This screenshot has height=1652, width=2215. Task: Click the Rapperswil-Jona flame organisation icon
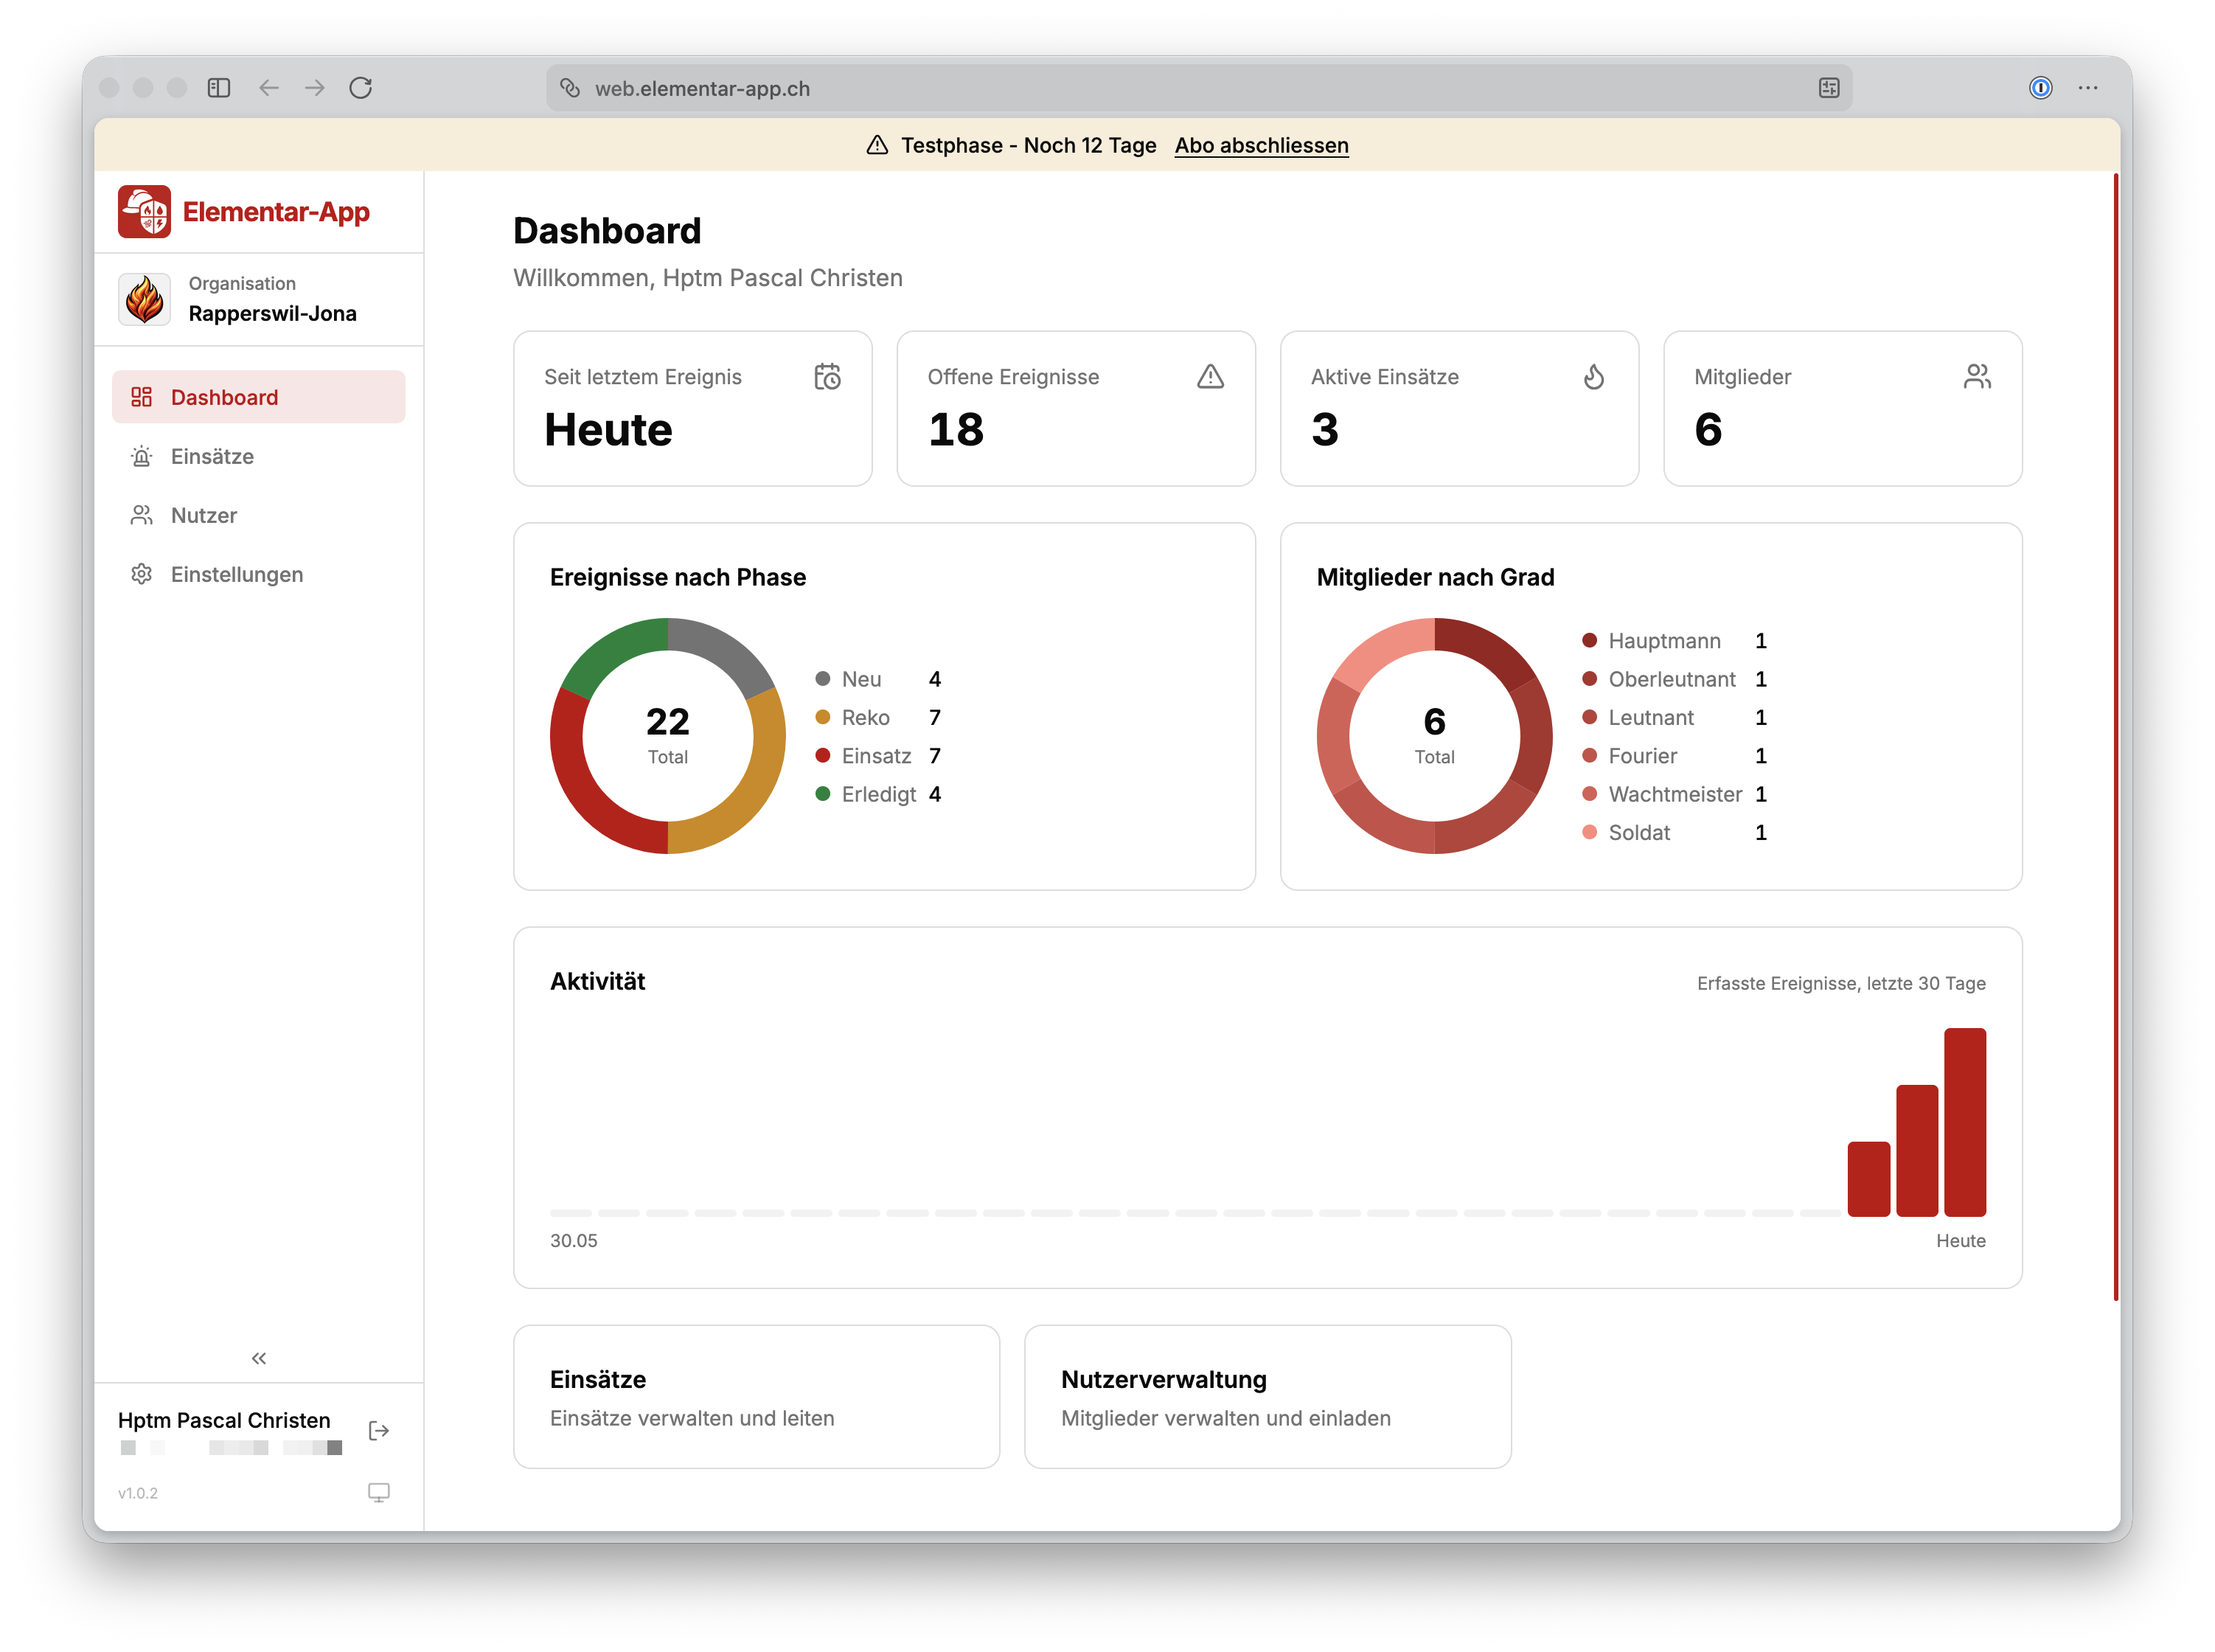(x=145, y=299)
